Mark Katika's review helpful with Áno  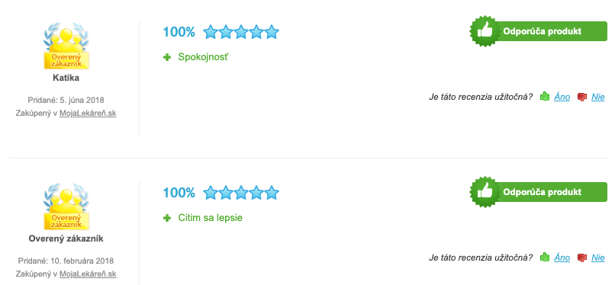[x=562, y=97]
